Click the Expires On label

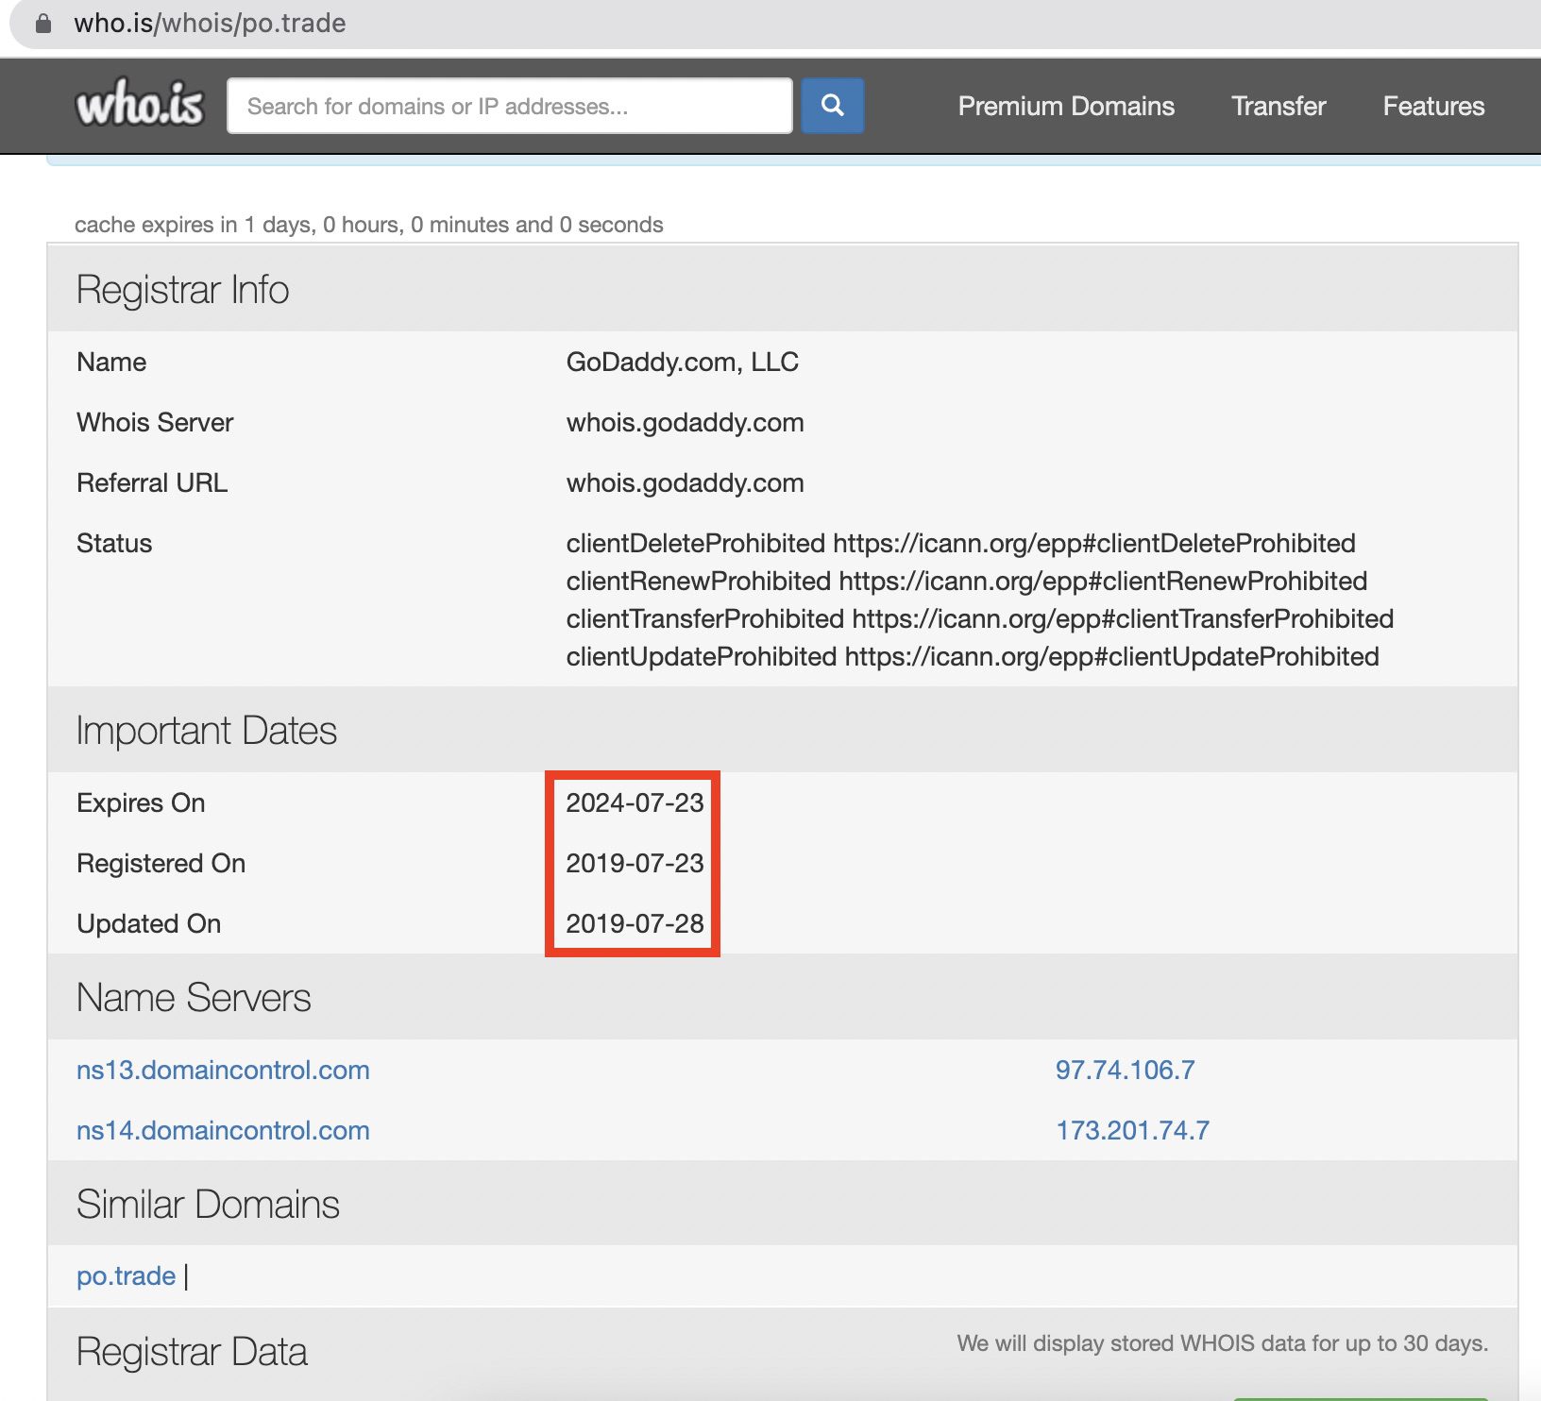(141, 802)
